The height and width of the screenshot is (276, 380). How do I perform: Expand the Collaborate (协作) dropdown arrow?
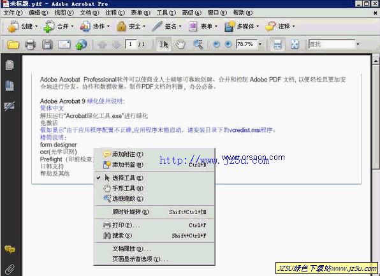pyautogui.click(x=108, y=26)
